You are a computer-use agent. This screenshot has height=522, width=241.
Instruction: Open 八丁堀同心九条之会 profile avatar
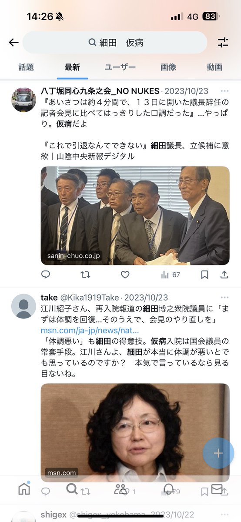[23, 100]
